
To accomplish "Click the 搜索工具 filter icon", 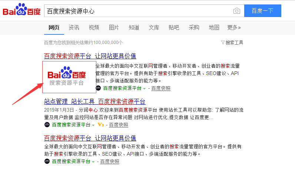I will [223, 43].
